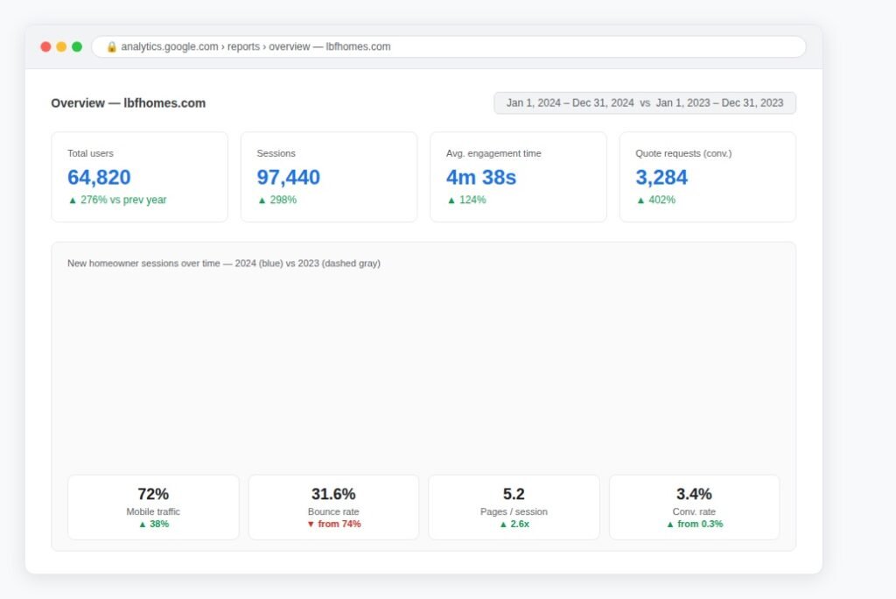Click the 402% quote requests change

(x=656, y=200)
